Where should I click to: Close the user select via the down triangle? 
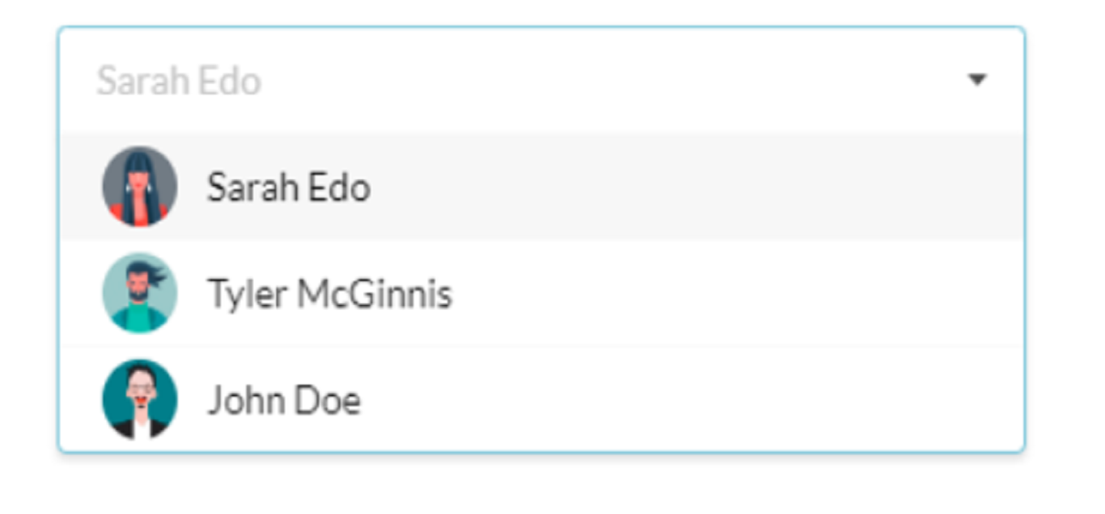coord(976,80)
